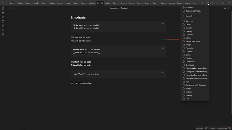Open Blockquote from tab list
The image size is (232, 130).
pyautogui.click(x=195, y=65)
